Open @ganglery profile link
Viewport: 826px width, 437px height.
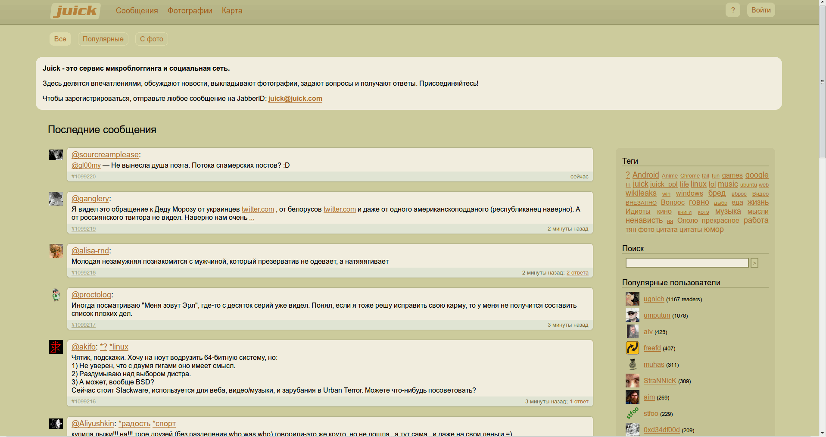[x=90, y=199]
